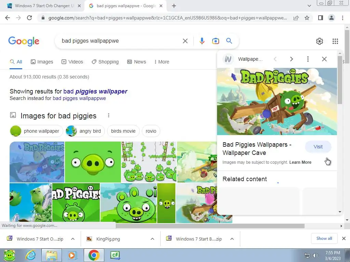
Task: Switch to the News results tab
Action: 137,62
